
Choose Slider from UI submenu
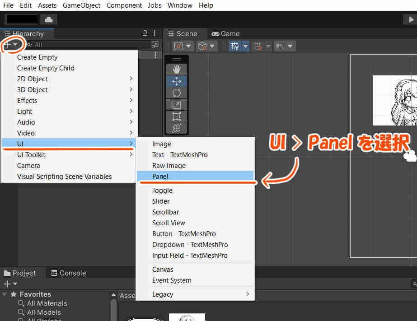click(196, 201)
